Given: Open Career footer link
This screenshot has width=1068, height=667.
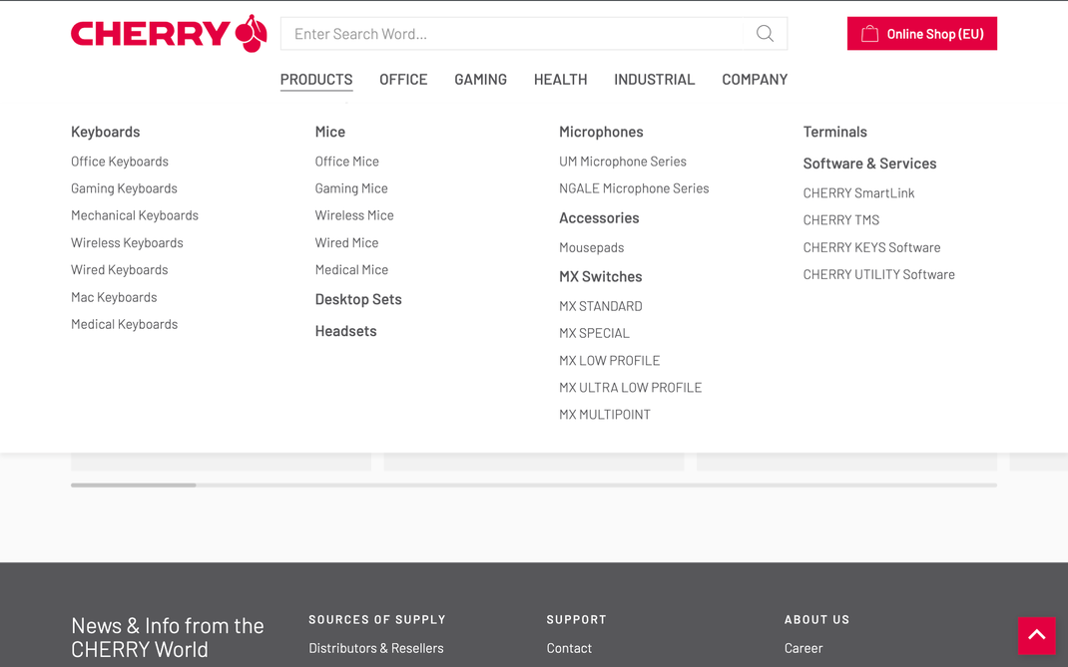Looking at the screenshot, I should (x=803, y=649).
